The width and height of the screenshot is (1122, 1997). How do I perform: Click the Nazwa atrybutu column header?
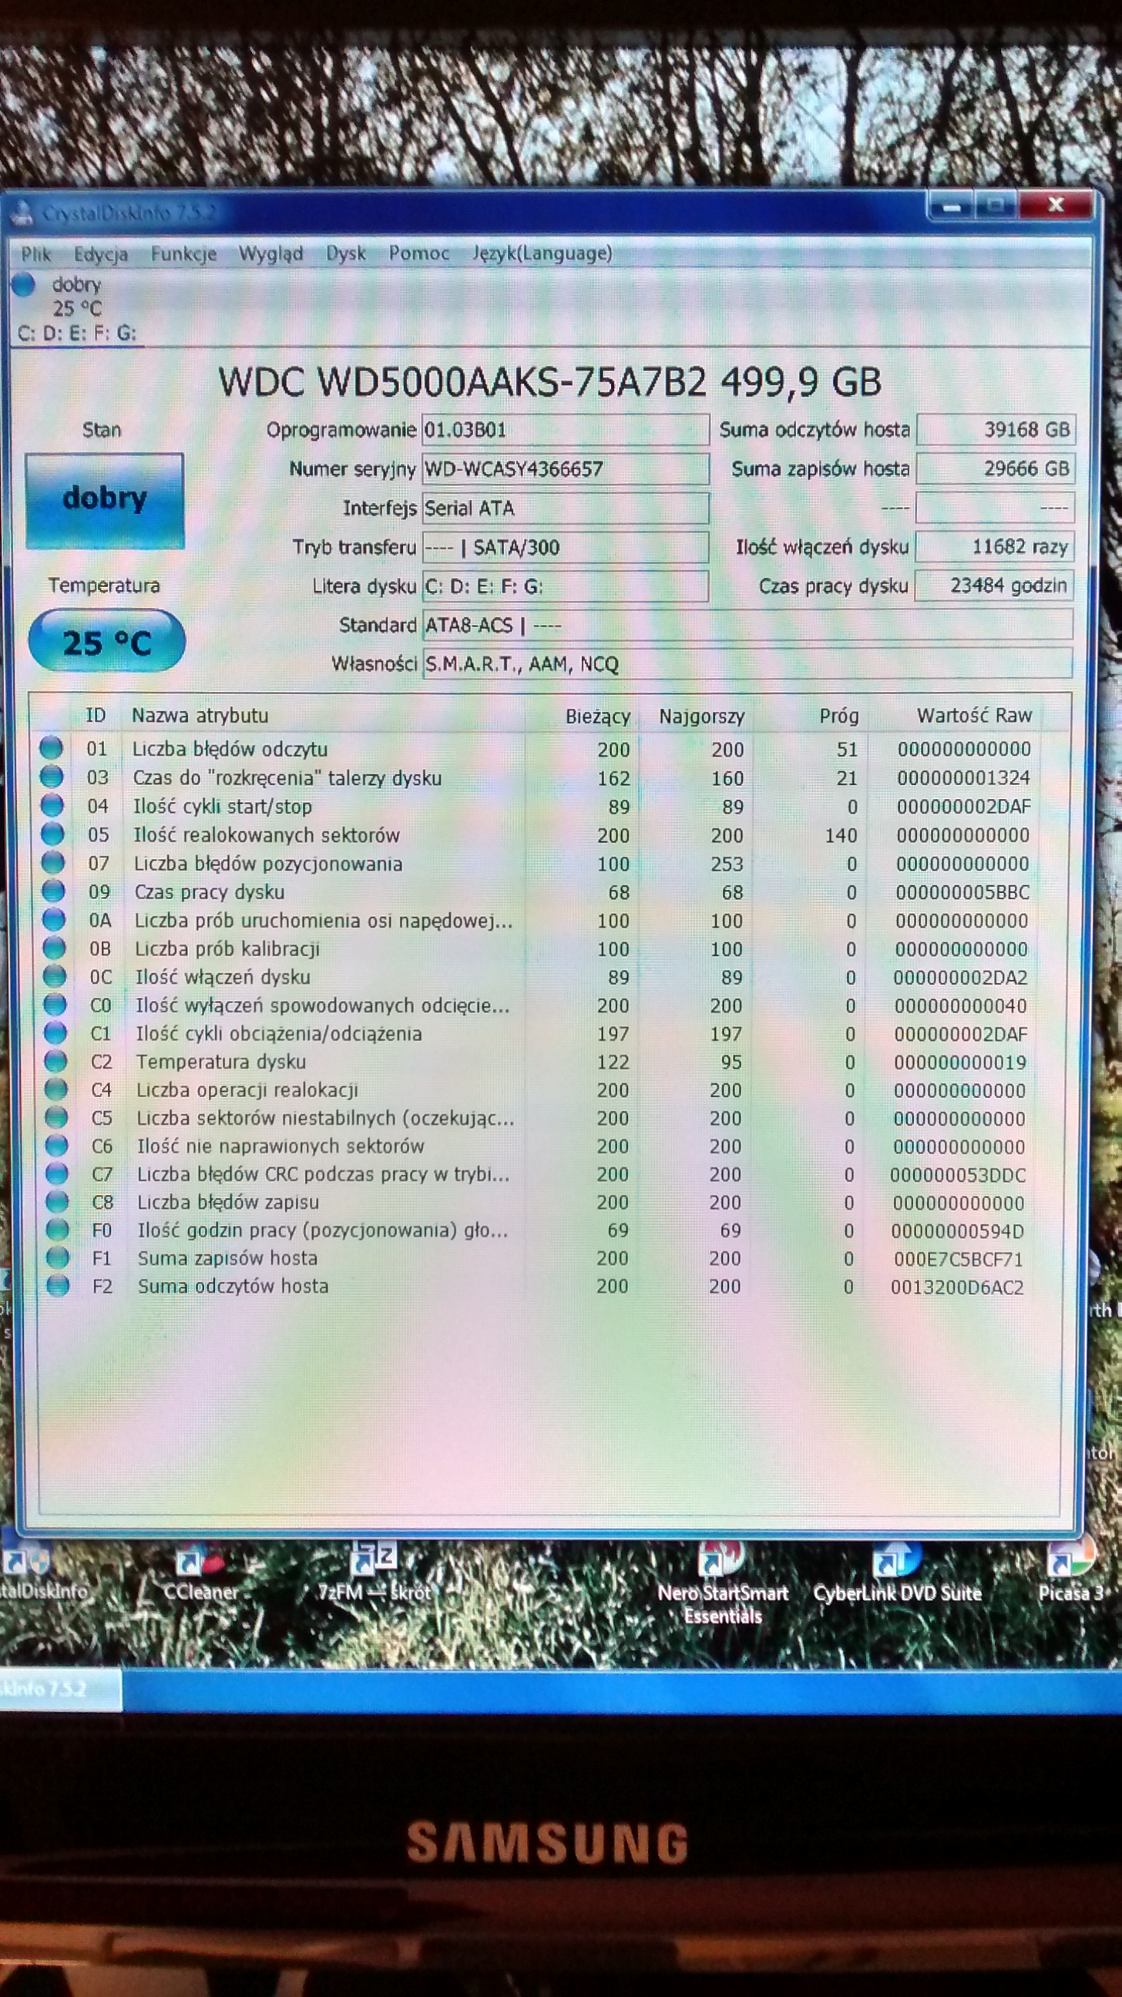200,715
